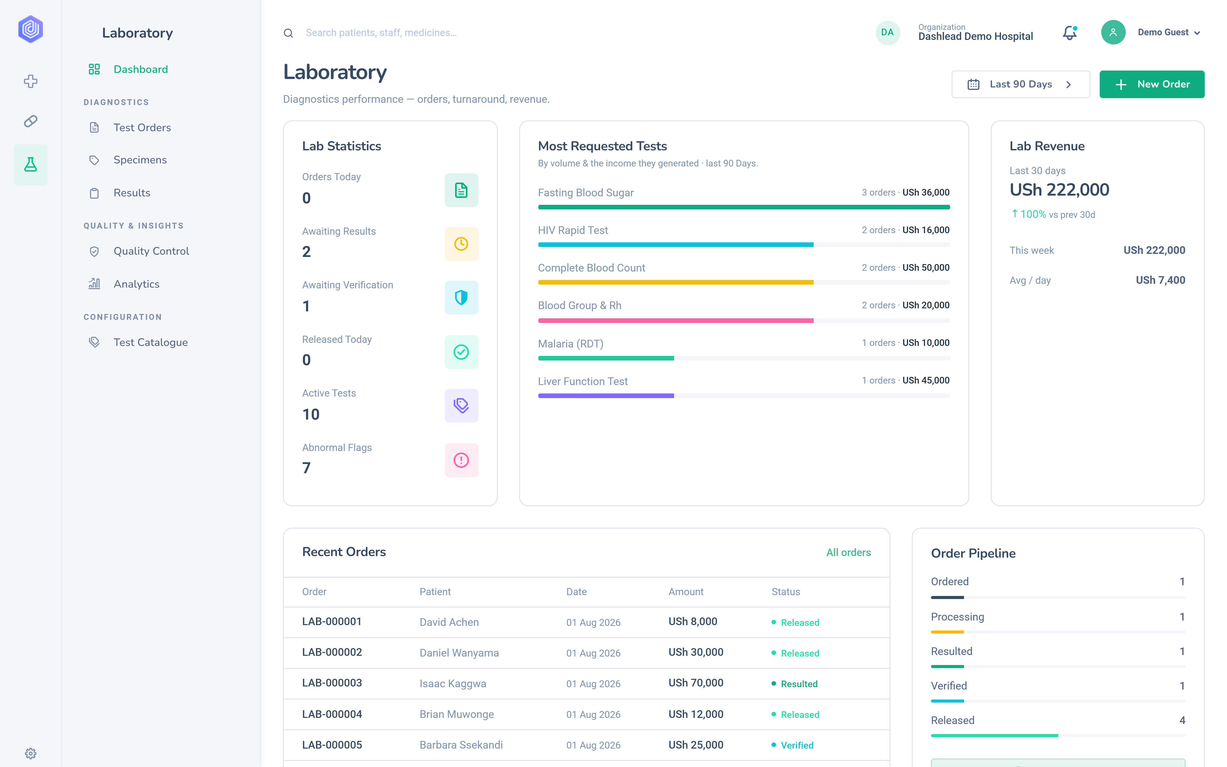The height and width of the screenshot is (767, 1227).
Task: Click the Awaiting Verification shield icon
Action: (461, 298)
